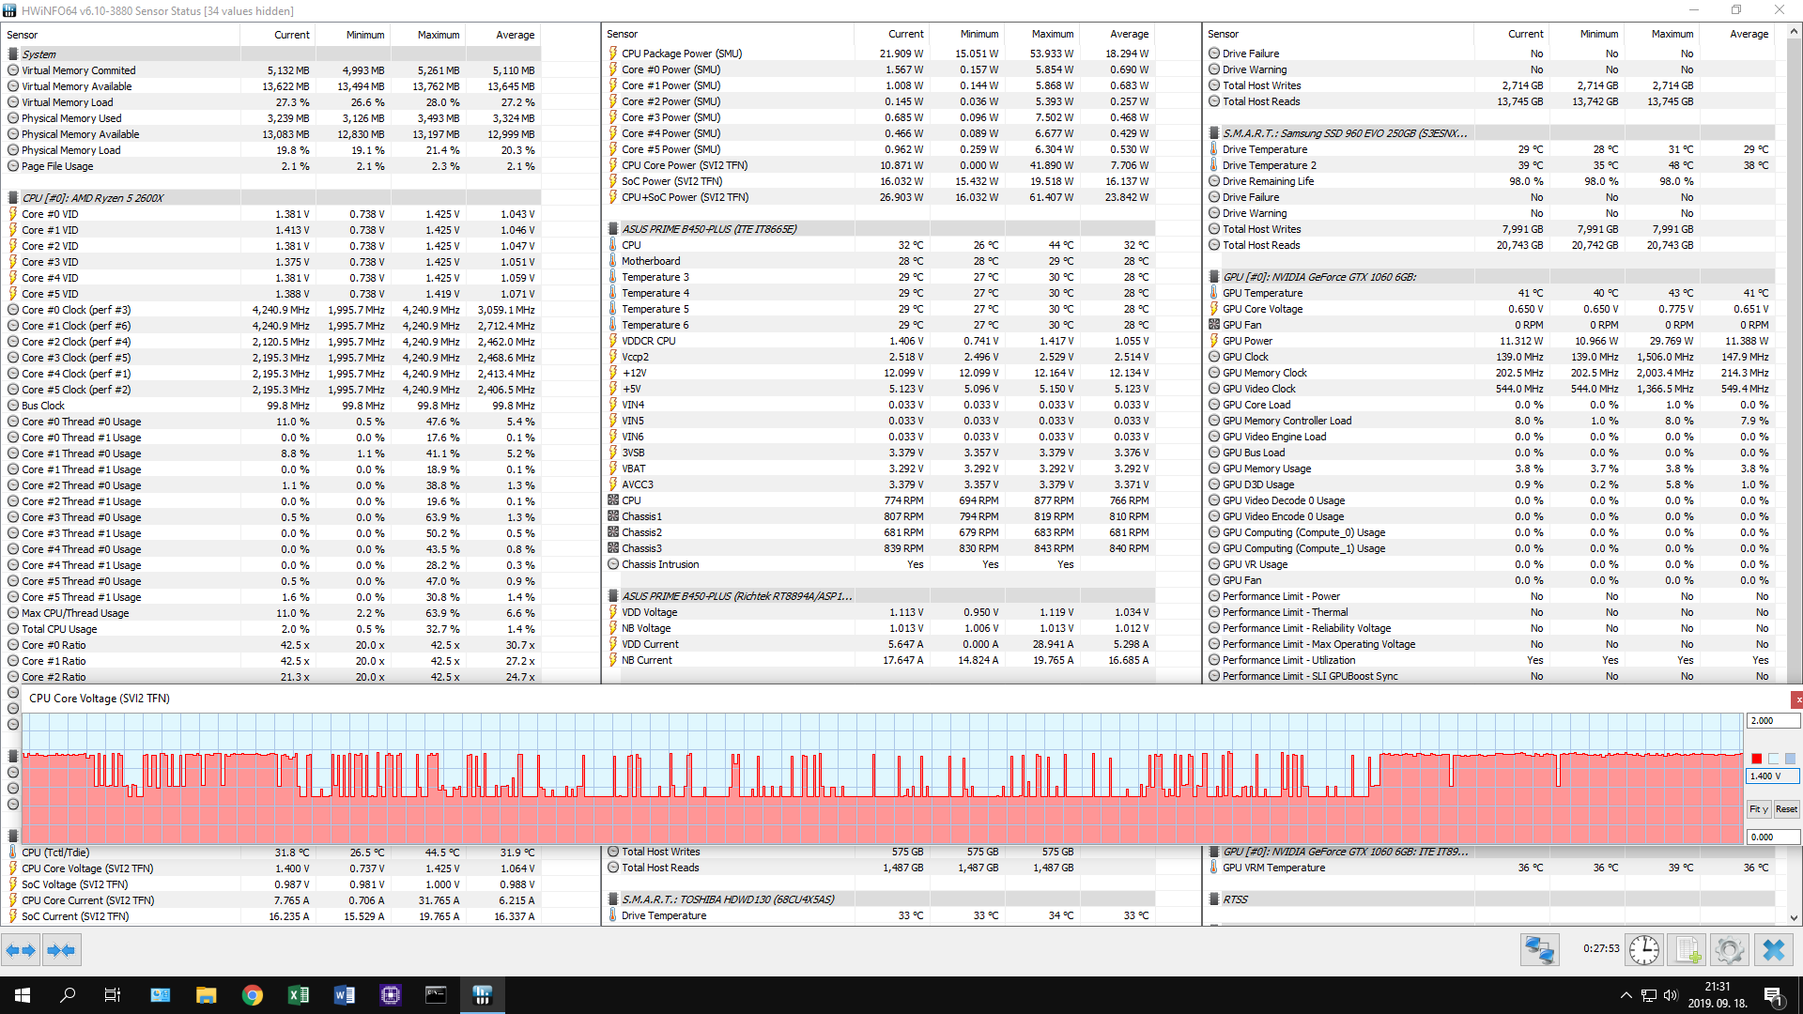Select the SoC Power (SVI2 TFN) row

[879, 181]
